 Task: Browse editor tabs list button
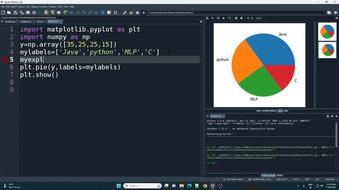(2, 22)
